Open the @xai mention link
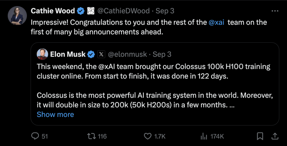Screen dimensions: 287x146 click(x=216, y=22)
